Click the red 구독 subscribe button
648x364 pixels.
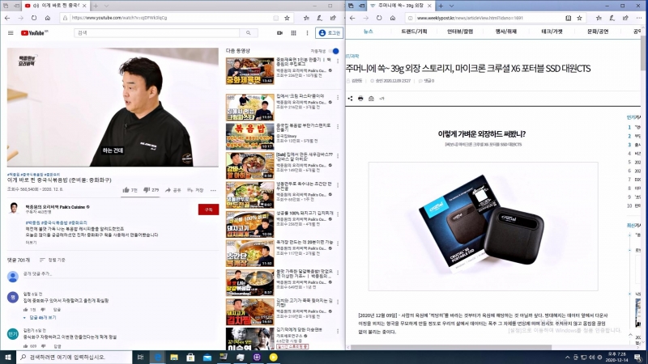[x=208, y=209]
